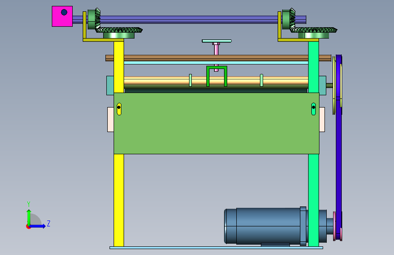This screenshot has height=255, width=394.
Task: Click the green Y axis of the triad
Action: [29, 216]
